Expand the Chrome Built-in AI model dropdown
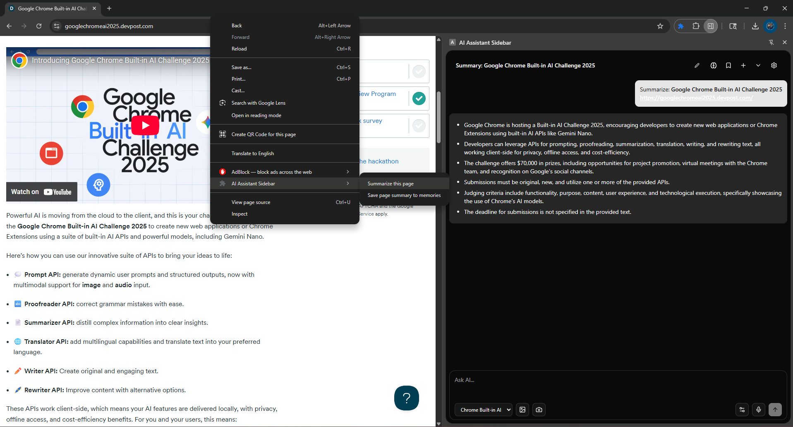This screenshot has width=793, height=427. 483,410
